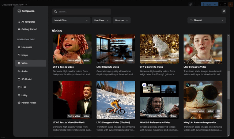The image size is (234, 139).
Task: Click the Use cases star icon
Action: pos(19,47)
